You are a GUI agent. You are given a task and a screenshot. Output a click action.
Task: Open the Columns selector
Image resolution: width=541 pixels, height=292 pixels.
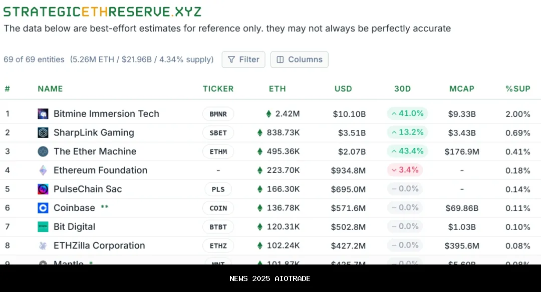300,59
